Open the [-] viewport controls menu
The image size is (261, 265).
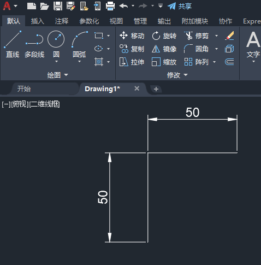(6, 104)
